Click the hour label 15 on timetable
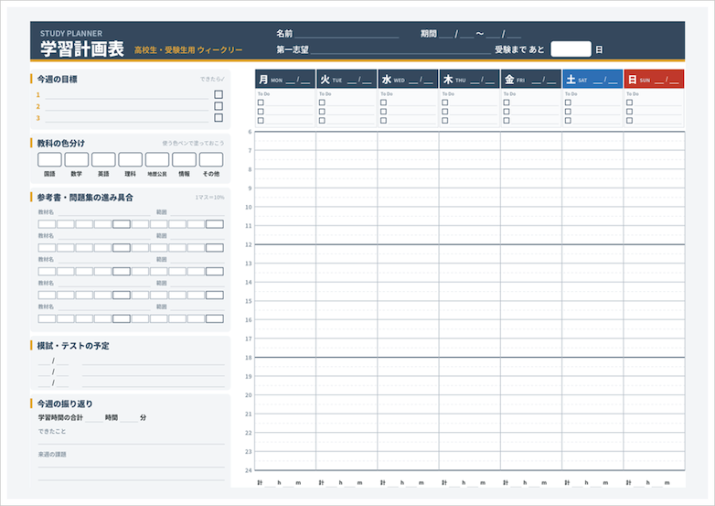 click(x=249, y=301)
